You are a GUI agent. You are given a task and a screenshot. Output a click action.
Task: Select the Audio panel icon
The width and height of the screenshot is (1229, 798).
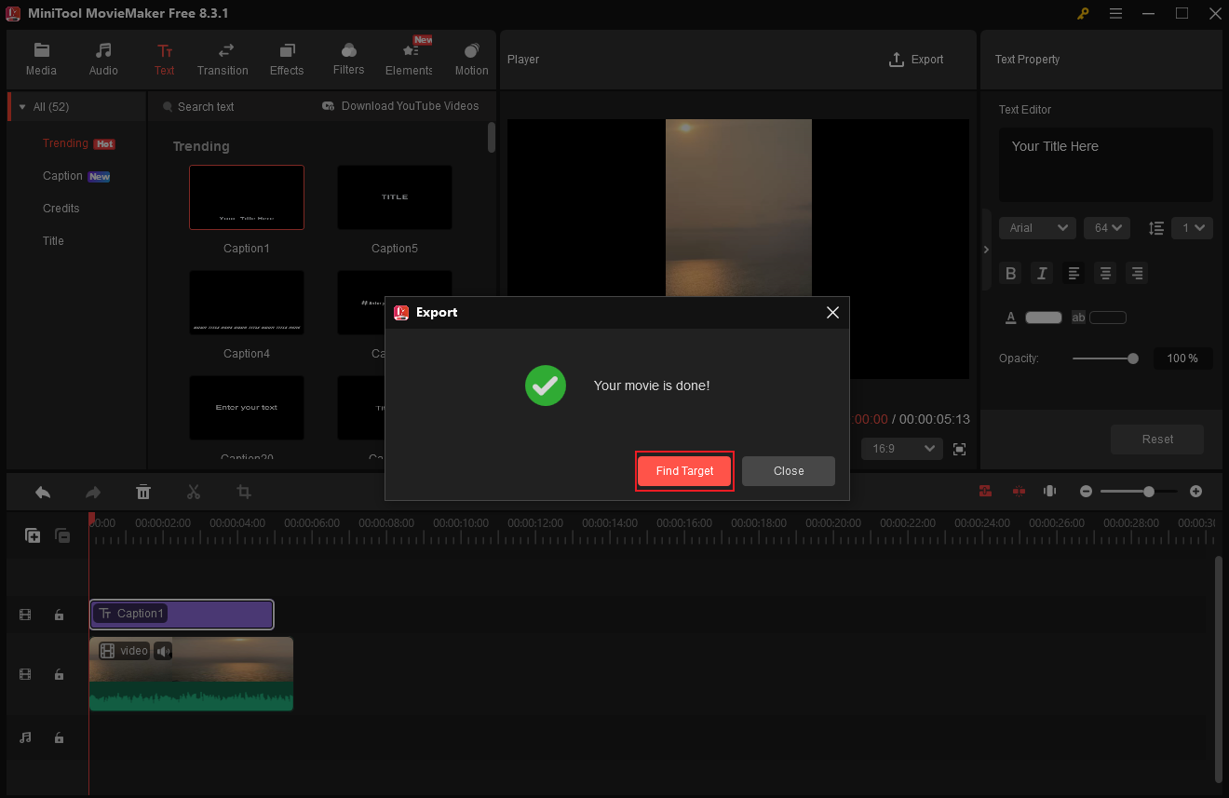pyautogui.click(x=102, y=59)
